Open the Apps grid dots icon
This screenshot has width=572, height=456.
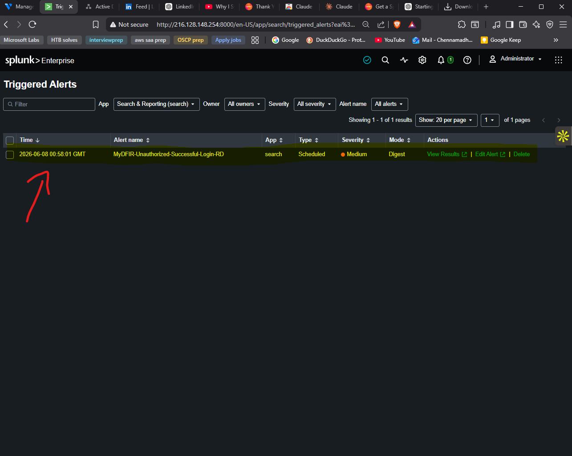click(x=558, y=60)
